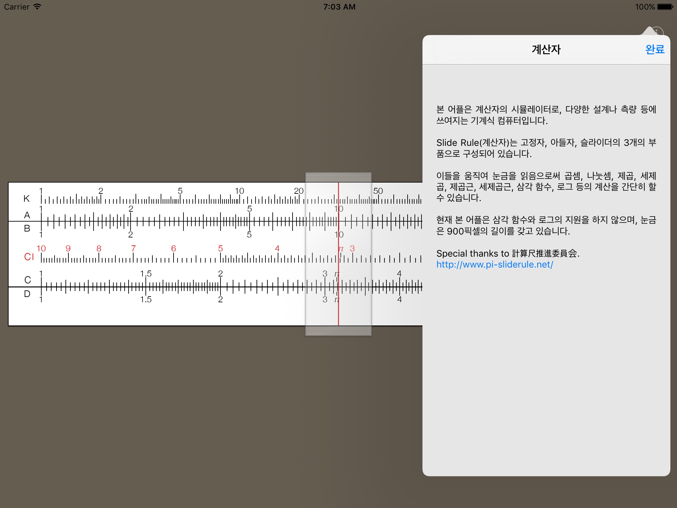This screenshot has width=677, height=508.
Task: Click the A scale label
Action: pos(27,215)
